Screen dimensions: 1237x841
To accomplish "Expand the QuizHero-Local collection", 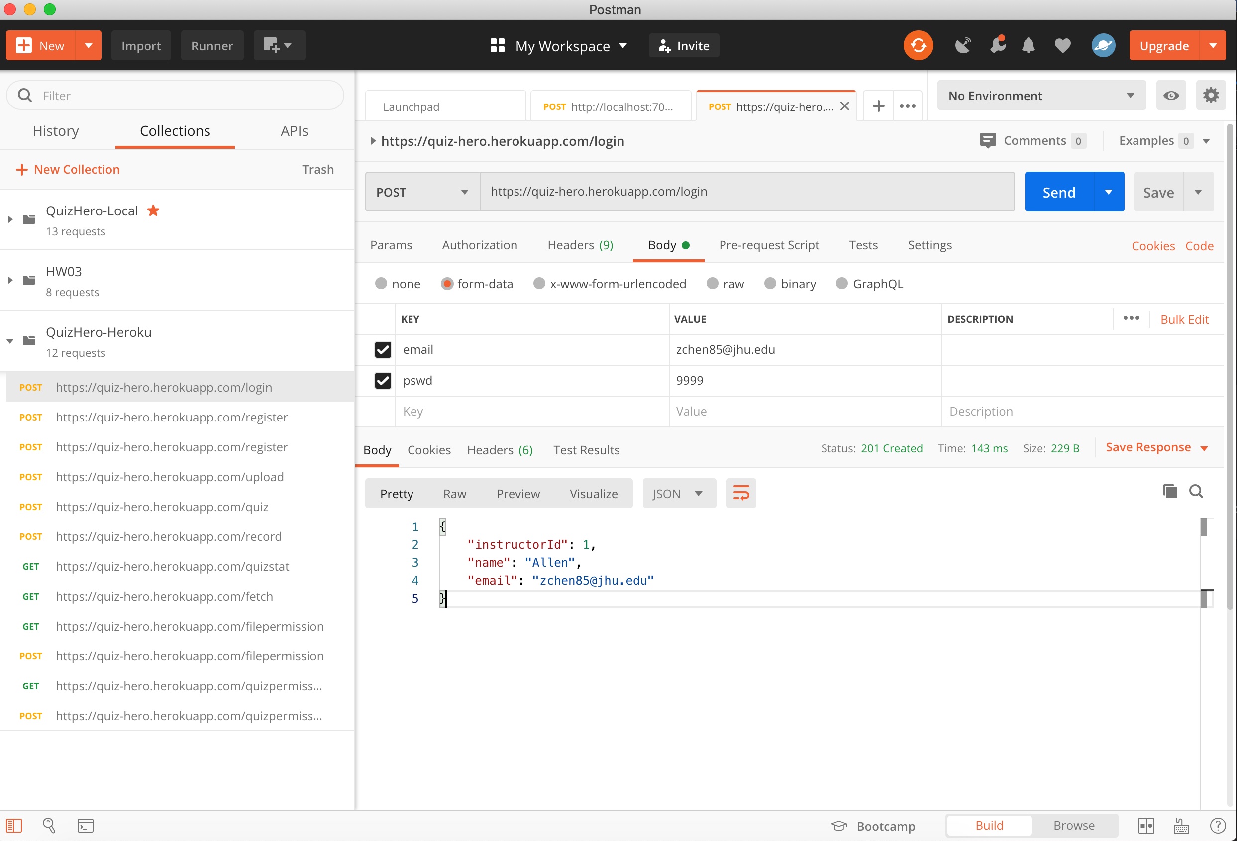I will tap(10, 219).
